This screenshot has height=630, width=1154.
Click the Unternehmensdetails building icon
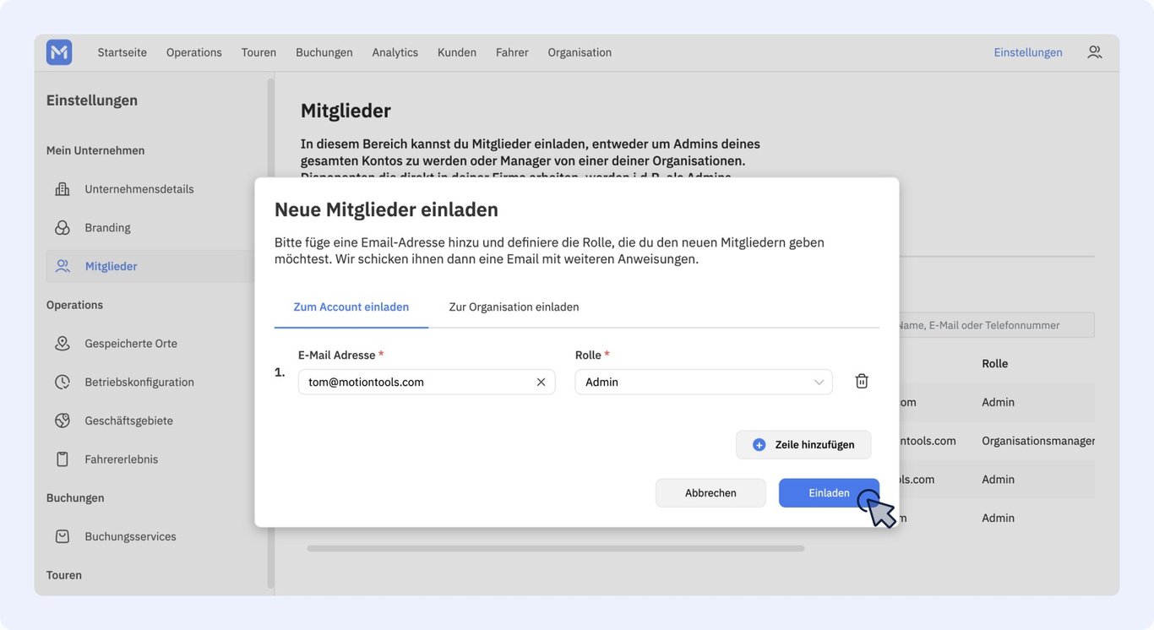(63, 189)
